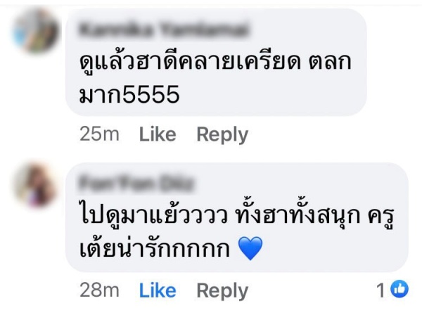Click the blue heart emoji in the comment
Image resolution: width=422 pixels, height=313 pixels.
pos(250,248)
